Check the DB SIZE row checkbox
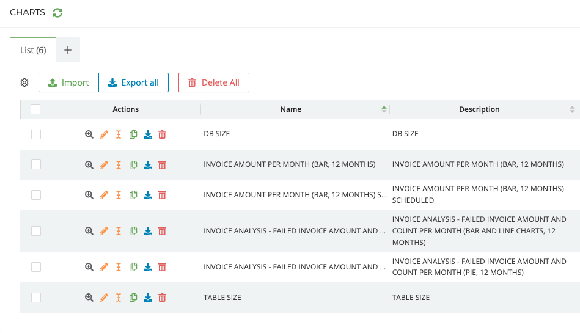 point(36,134)
